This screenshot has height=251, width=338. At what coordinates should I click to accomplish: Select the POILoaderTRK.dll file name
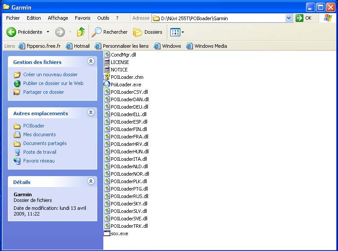pos(129,226)
